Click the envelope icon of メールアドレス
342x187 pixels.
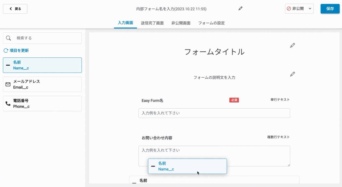tap(8, 84)
